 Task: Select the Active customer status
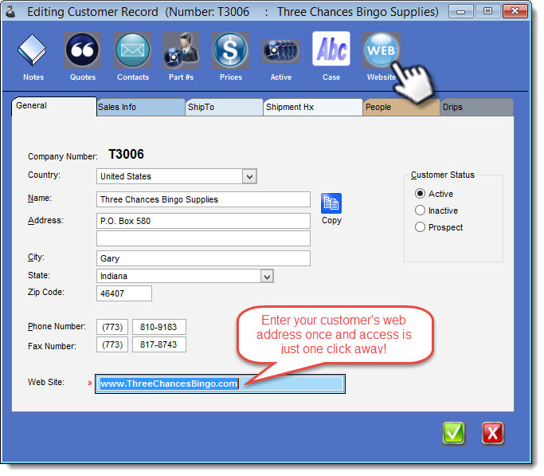pos(421,194)
